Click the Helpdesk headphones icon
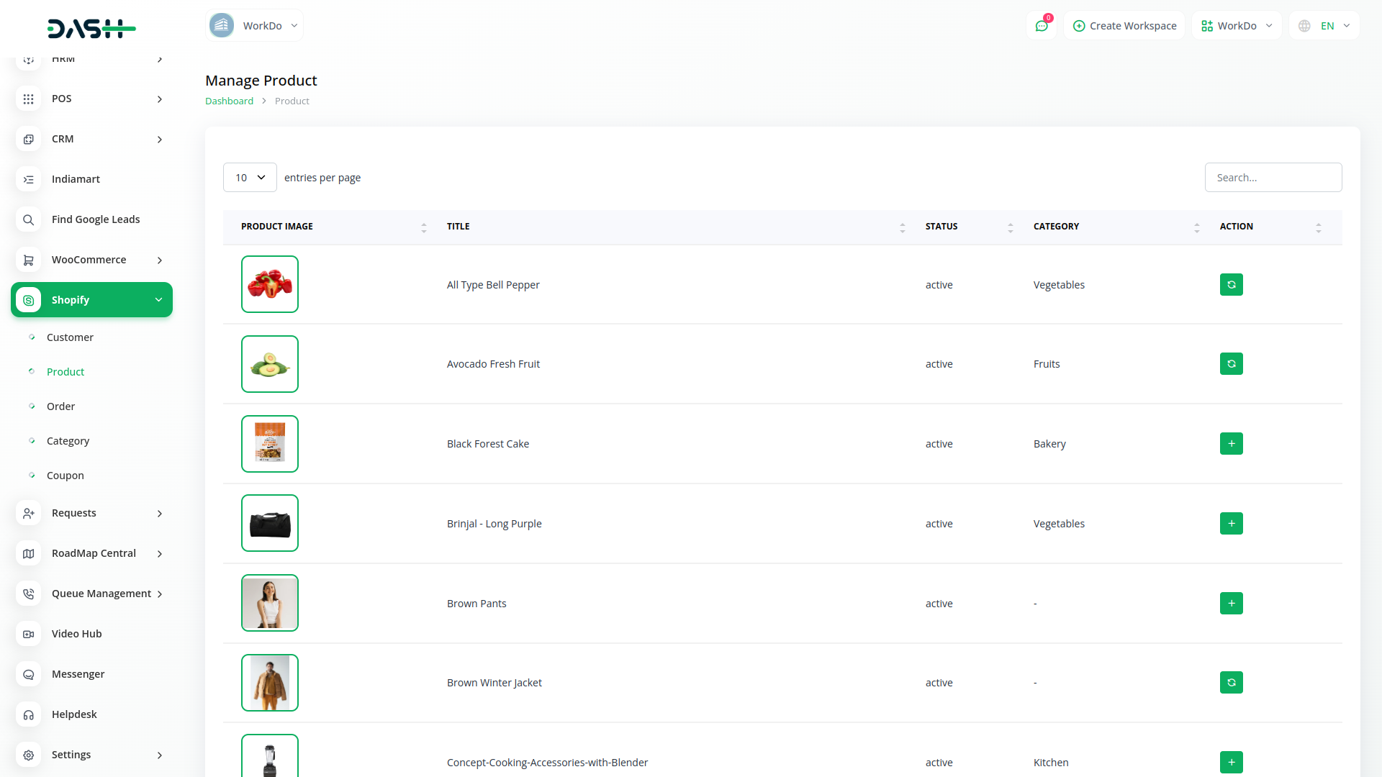This screenshot has width=1382, height=777. point(28,714)
